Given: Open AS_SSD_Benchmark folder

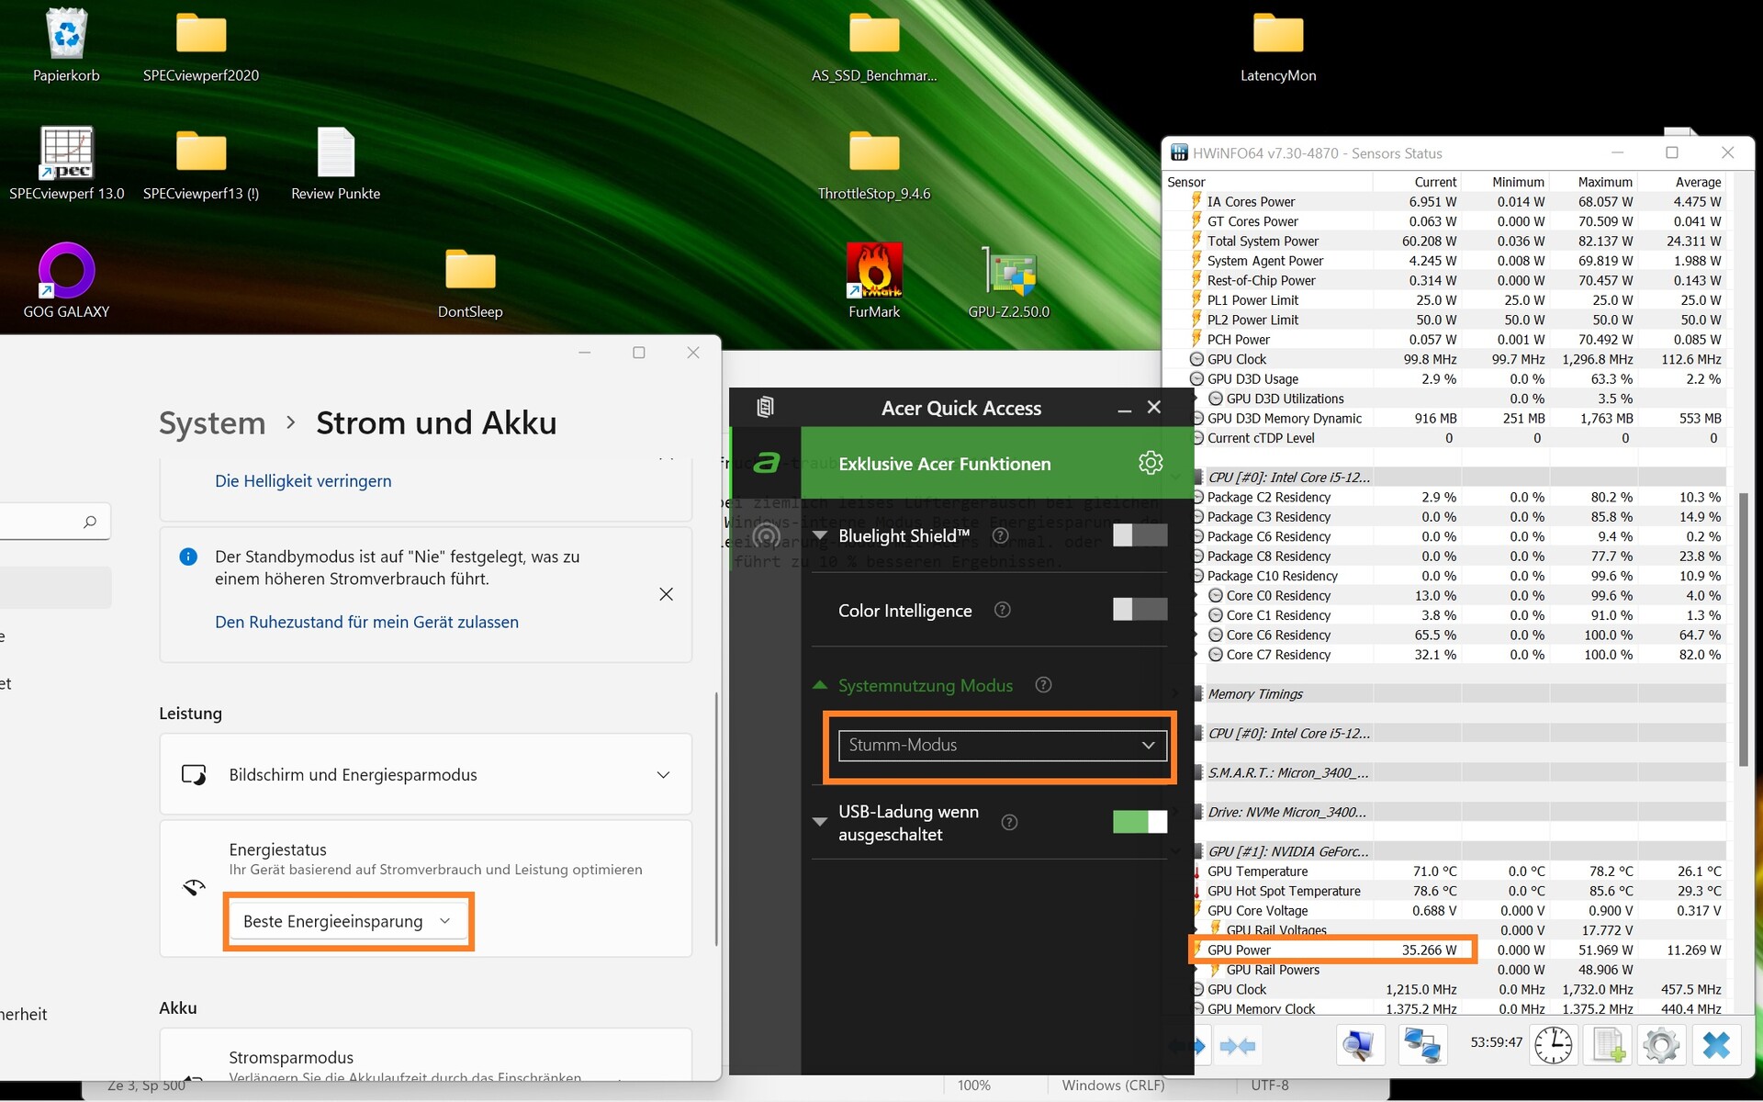Looking at the screenshot, I should [874, 44].
